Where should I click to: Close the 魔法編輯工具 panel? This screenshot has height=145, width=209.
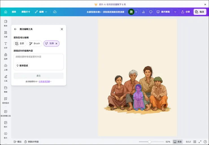62,29
